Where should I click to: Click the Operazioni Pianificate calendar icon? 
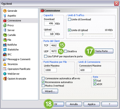tap(5, 69)
